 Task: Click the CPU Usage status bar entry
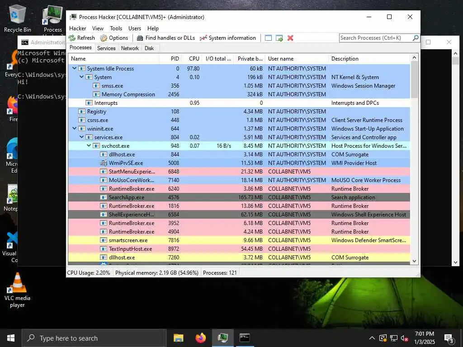pos(89,272)
